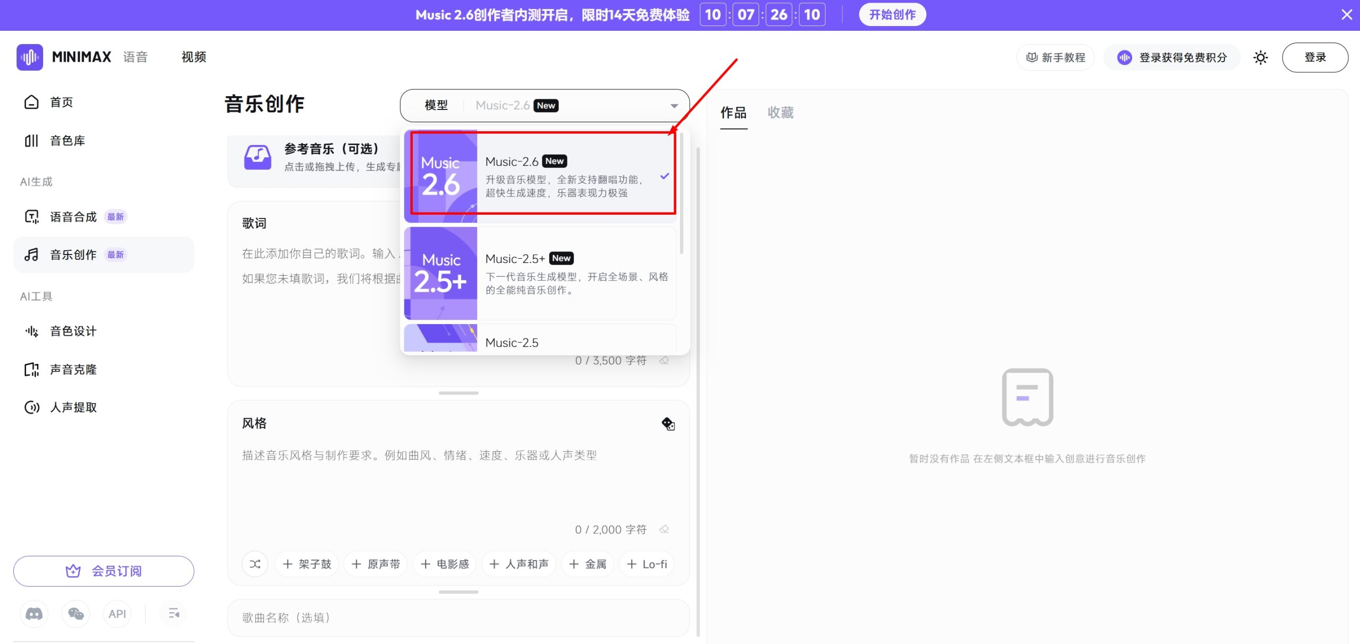Image resolution: width=1360 pixels, height=644 pixels.
Task: Toggle light/dark theme with the sun icon
Action: pyautogui.click(x=1260, y=57)
